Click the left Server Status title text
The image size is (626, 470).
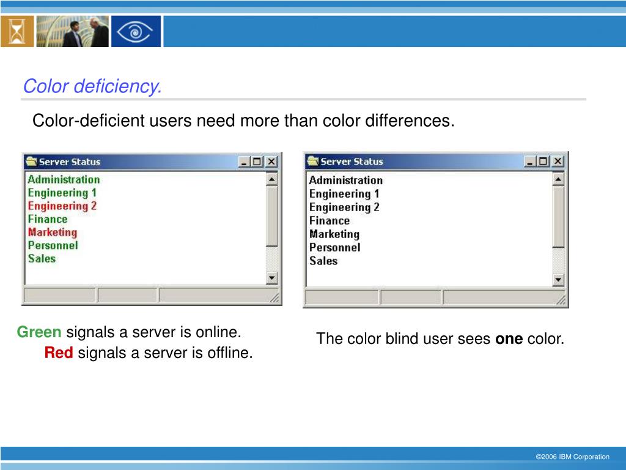[70, 162]
